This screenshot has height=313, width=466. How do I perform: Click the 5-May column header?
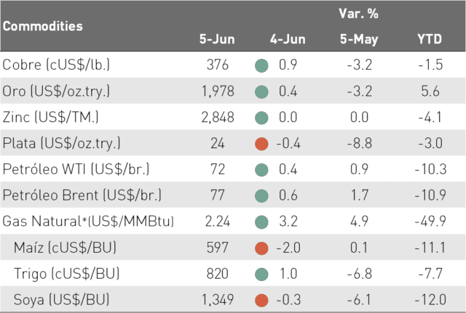pyautogui.click(x=359, y=40)
